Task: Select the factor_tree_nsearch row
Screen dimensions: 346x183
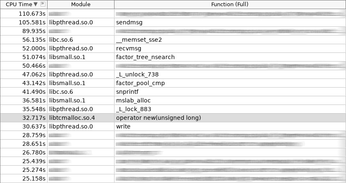Action: point(145,57)
